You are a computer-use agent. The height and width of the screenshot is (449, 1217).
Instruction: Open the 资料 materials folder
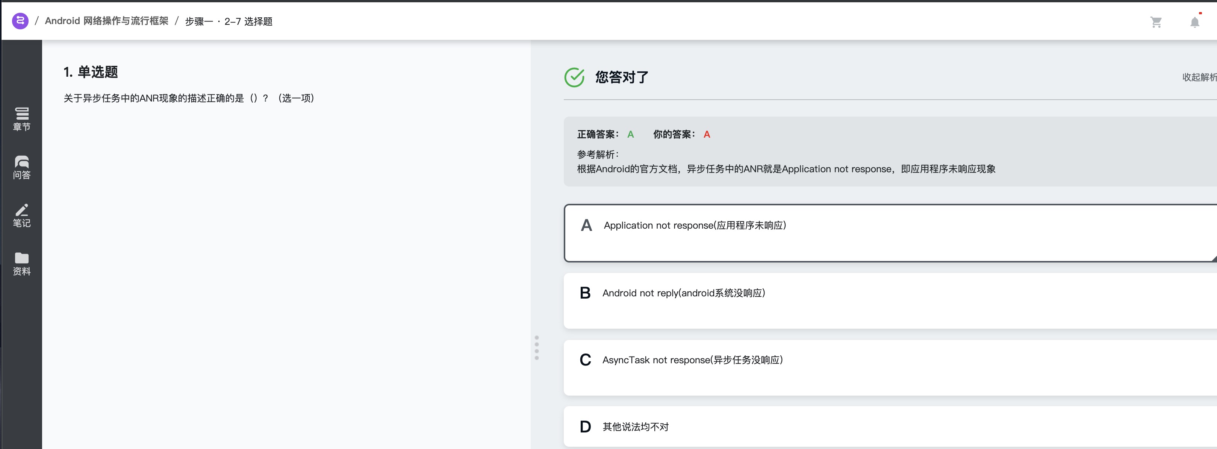tap(22, 264)
